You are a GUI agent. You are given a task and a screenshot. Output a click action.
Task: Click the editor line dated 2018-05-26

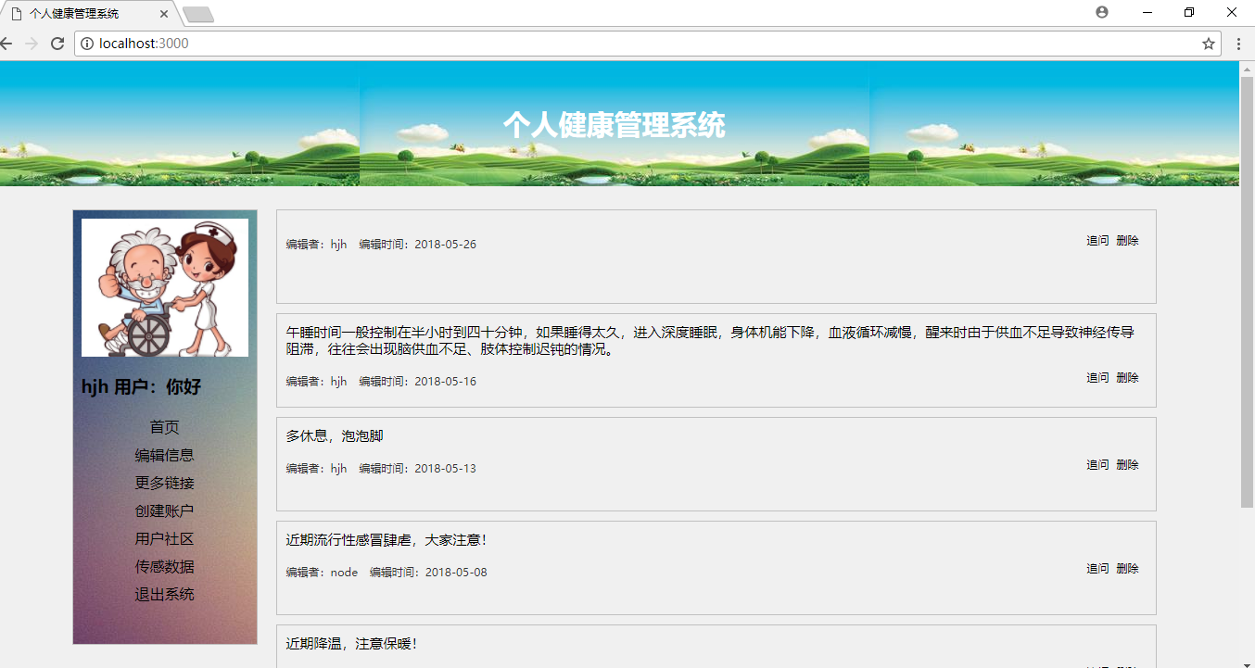coord(381,245)
